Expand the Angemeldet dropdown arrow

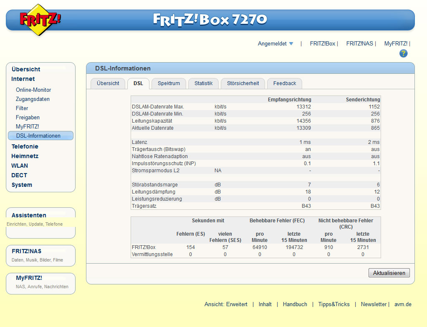coord(291,43)
